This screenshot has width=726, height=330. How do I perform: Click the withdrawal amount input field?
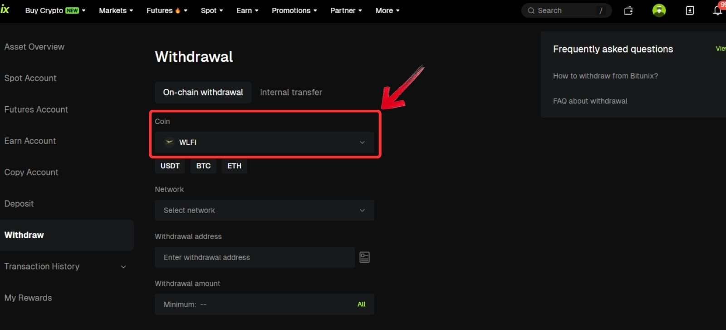(264, 304)
